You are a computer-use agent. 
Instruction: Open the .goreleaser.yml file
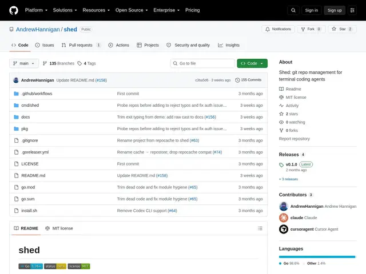pyautogui.click(x=35, y=152)
